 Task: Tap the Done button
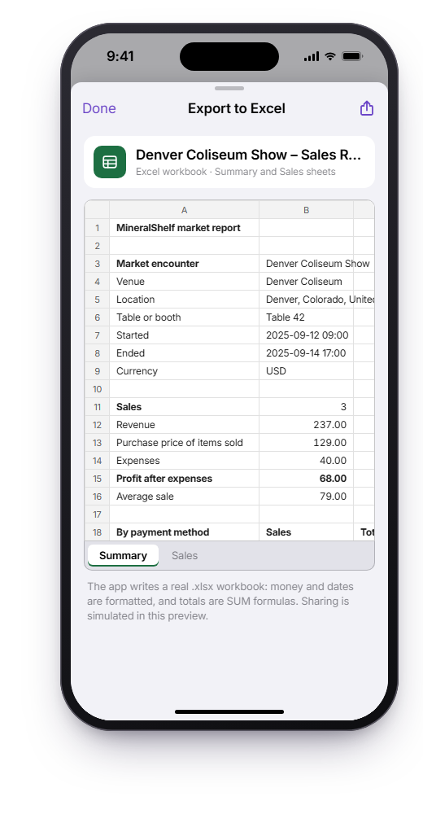pyautogui.click(x=99, y=108)
